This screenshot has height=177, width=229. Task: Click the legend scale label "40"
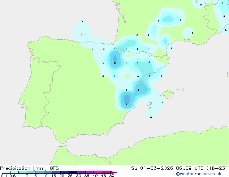pyautogui.click(x=95, y=176)
